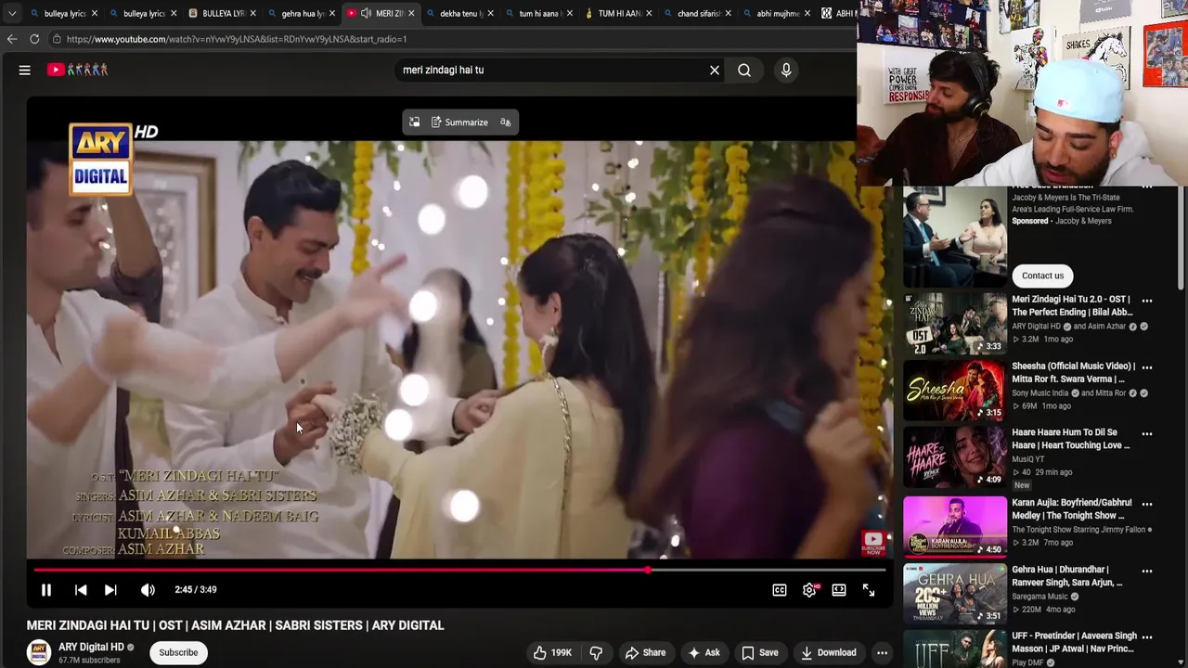Click the Summarize button above video
This screenshot has width=1188, height=668.
click(x=459, y=122)
